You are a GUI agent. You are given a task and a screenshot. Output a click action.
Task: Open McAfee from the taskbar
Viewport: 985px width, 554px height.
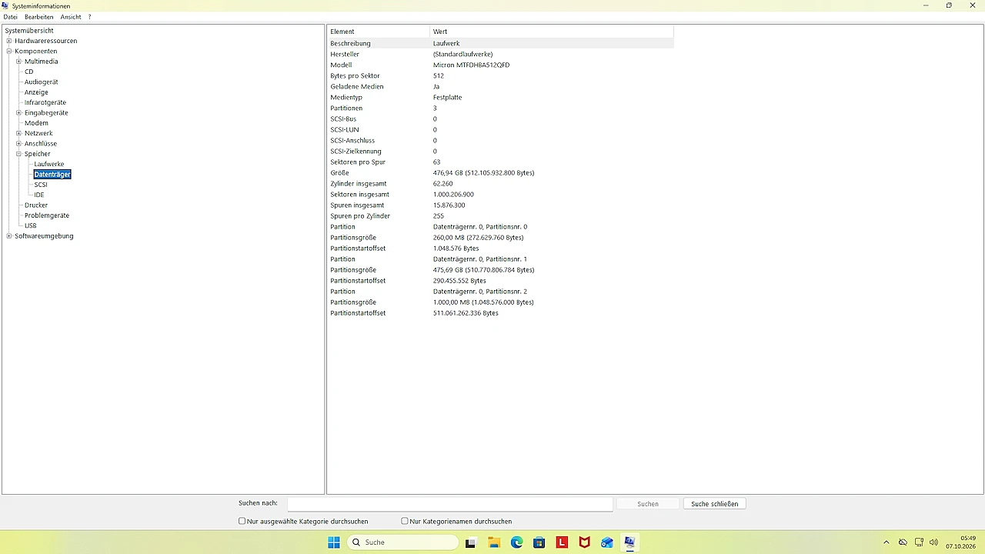(x=585, y=542)
